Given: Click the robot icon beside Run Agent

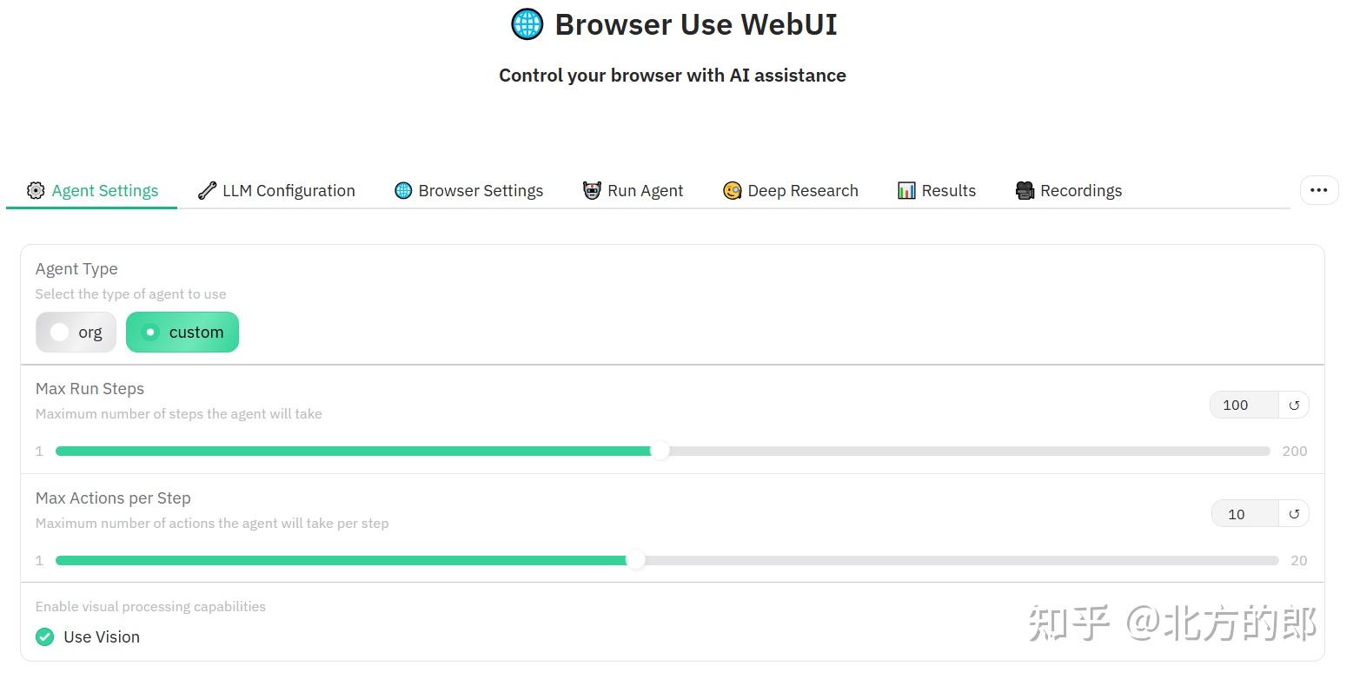Looking at the screenshot, I should click(591, 190).
